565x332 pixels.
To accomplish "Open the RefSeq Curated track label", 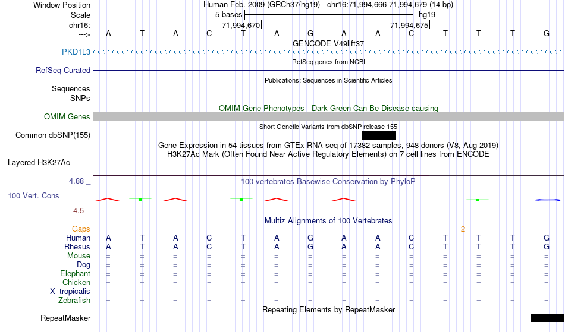I will point(62,70).
